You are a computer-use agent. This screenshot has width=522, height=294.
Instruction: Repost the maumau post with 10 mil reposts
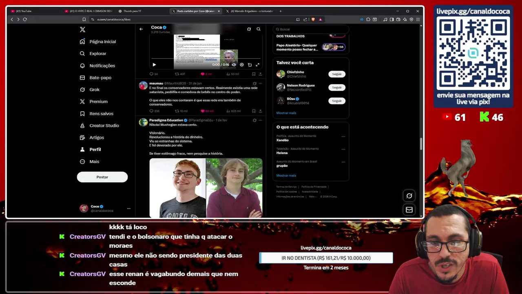181,111
